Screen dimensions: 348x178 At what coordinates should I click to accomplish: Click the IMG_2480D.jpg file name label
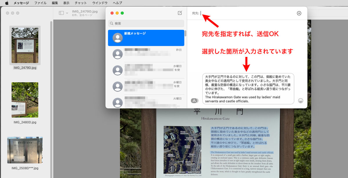point(25,122)
